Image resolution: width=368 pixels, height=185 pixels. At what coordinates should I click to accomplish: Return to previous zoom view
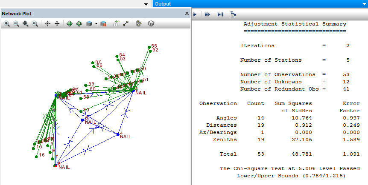(35, 24)
